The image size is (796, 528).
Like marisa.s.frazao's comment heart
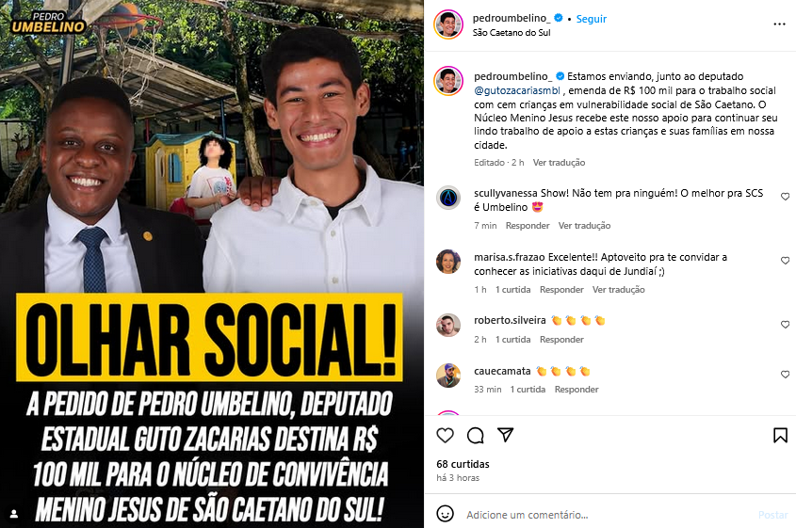pyautogui.click(x=785, y=261)
